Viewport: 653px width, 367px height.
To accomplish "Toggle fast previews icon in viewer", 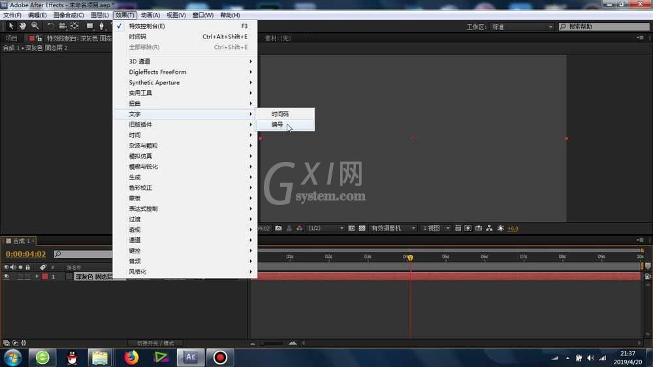I will [468, 229].
